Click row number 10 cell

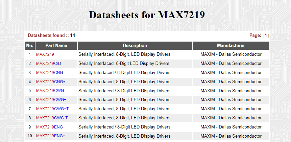30,136
